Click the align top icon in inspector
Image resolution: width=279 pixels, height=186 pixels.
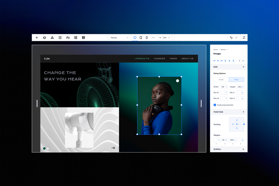click(x=225, y=61)
